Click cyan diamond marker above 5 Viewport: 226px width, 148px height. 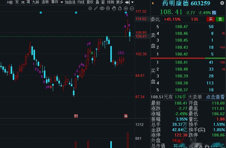pyautogui.click(x=126, y=13)
